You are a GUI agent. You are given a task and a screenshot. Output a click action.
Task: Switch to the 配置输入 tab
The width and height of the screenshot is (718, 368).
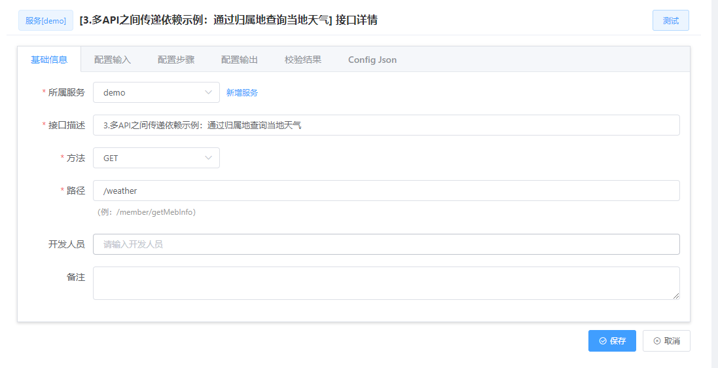point(113,60)
